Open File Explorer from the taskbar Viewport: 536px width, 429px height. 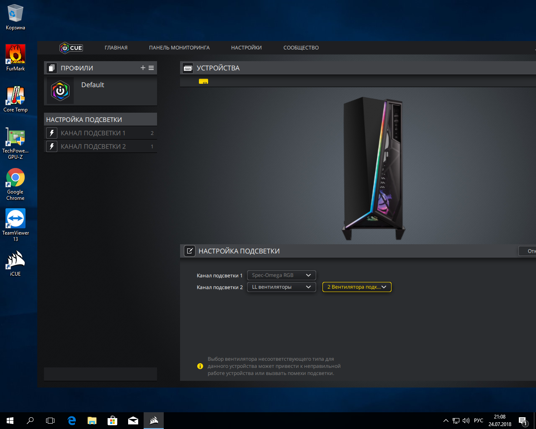(x=92, y=421)
